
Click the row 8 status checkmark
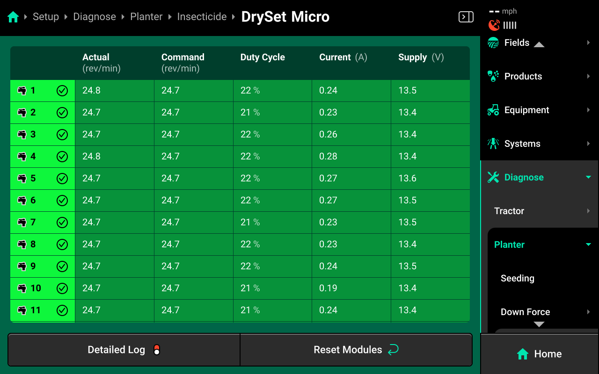pyautogui.click(x=62, y=245)
